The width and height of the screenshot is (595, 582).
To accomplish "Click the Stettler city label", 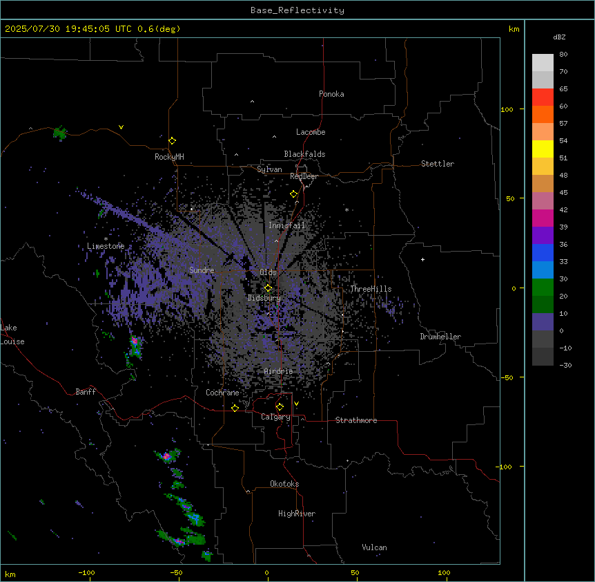I will click(438, 164).
